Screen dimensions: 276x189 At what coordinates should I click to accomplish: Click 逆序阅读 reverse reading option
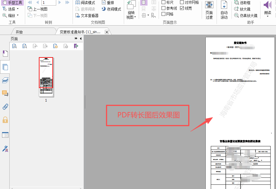tap(85, 9)
